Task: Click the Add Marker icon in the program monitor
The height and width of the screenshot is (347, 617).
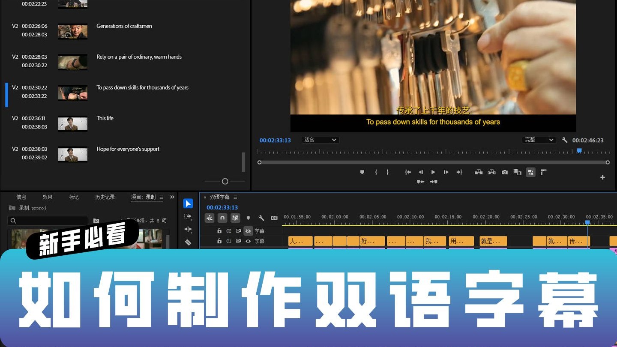Action: point(362,172)
